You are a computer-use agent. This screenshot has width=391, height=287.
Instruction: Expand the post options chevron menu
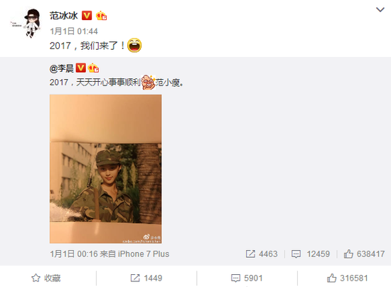[380, 10]
